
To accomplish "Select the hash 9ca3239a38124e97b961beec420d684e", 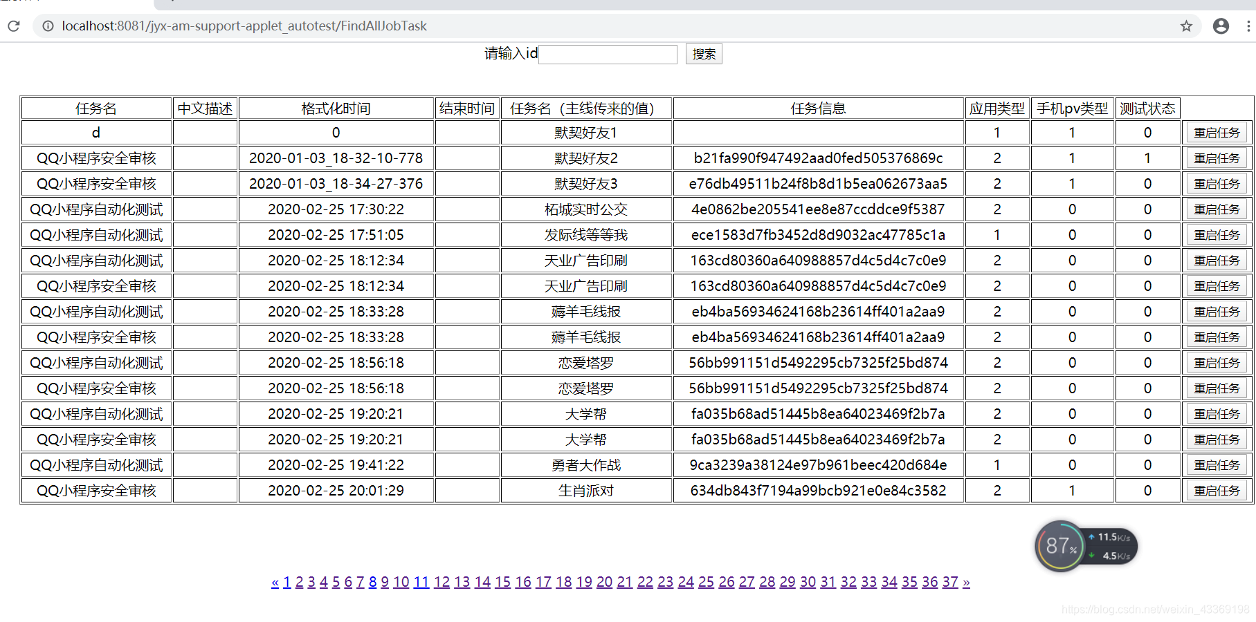I will click(819, 465).
